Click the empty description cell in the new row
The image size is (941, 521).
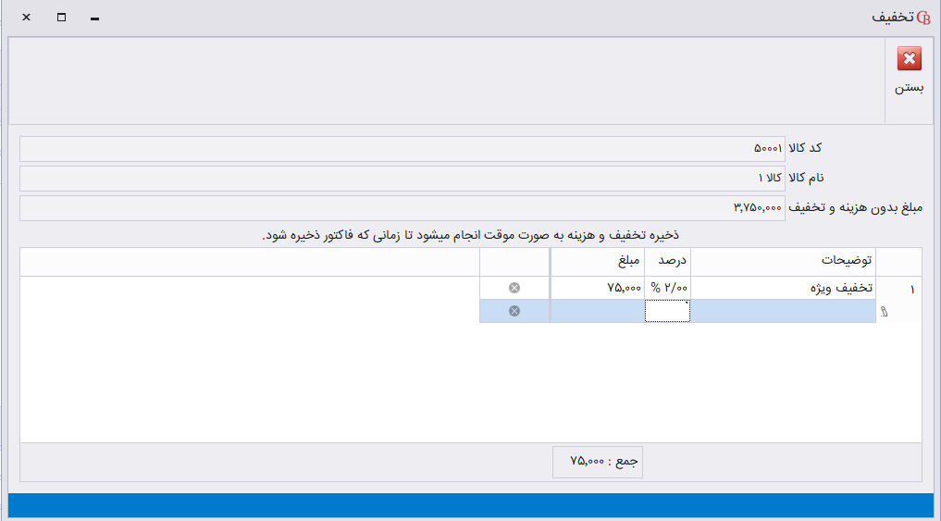783,312
